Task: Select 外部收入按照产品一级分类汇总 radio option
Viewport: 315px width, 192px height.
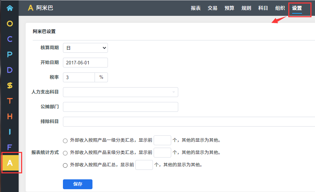Action: pos(65,141)
